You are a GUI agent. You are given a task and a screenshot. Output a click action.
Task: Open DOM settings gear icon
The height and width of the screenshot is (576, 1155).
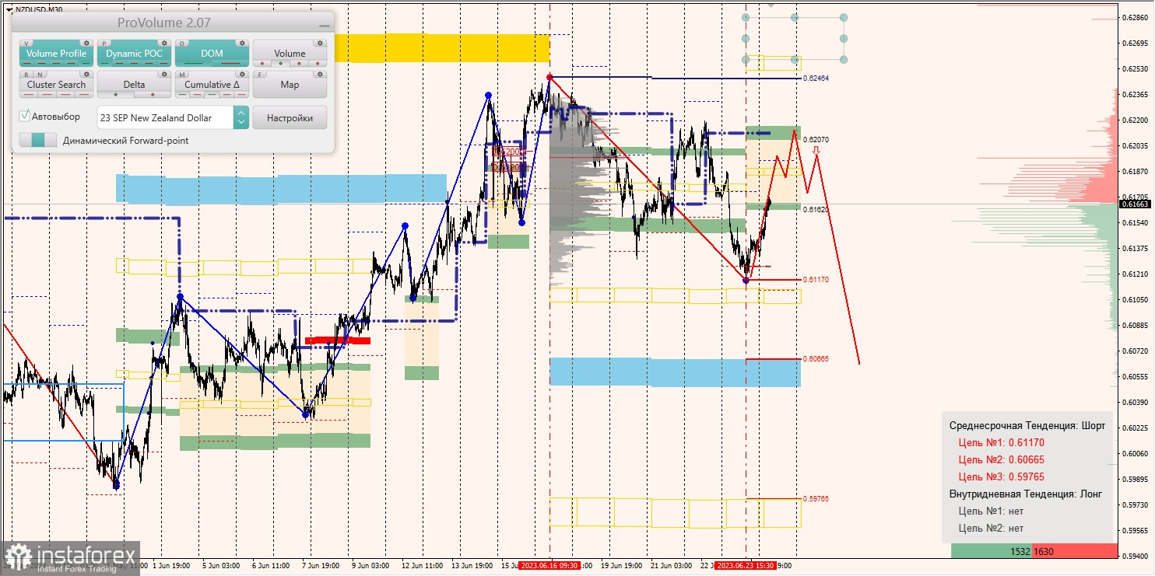click(241, 44)
